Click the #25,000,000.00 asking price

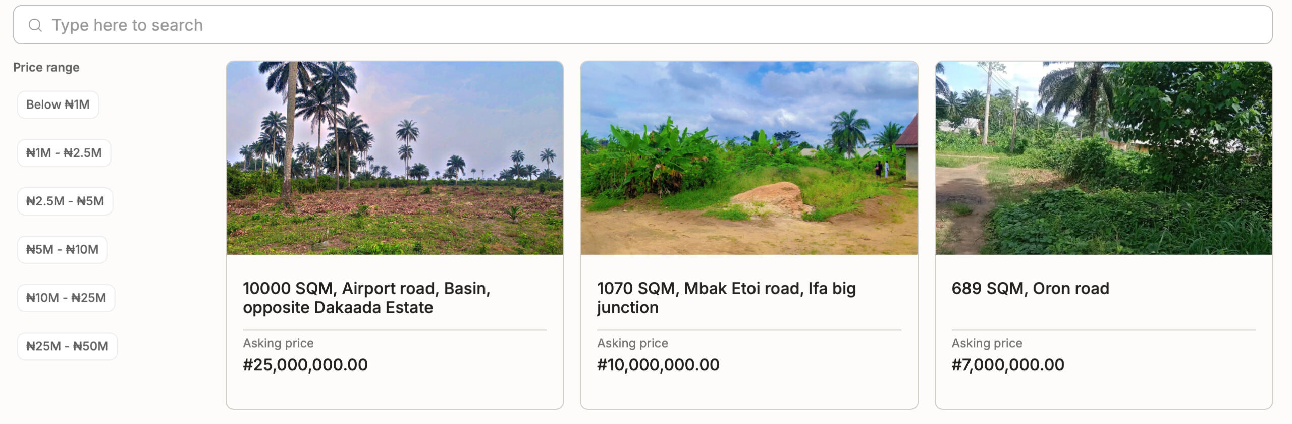pos(305,364)
